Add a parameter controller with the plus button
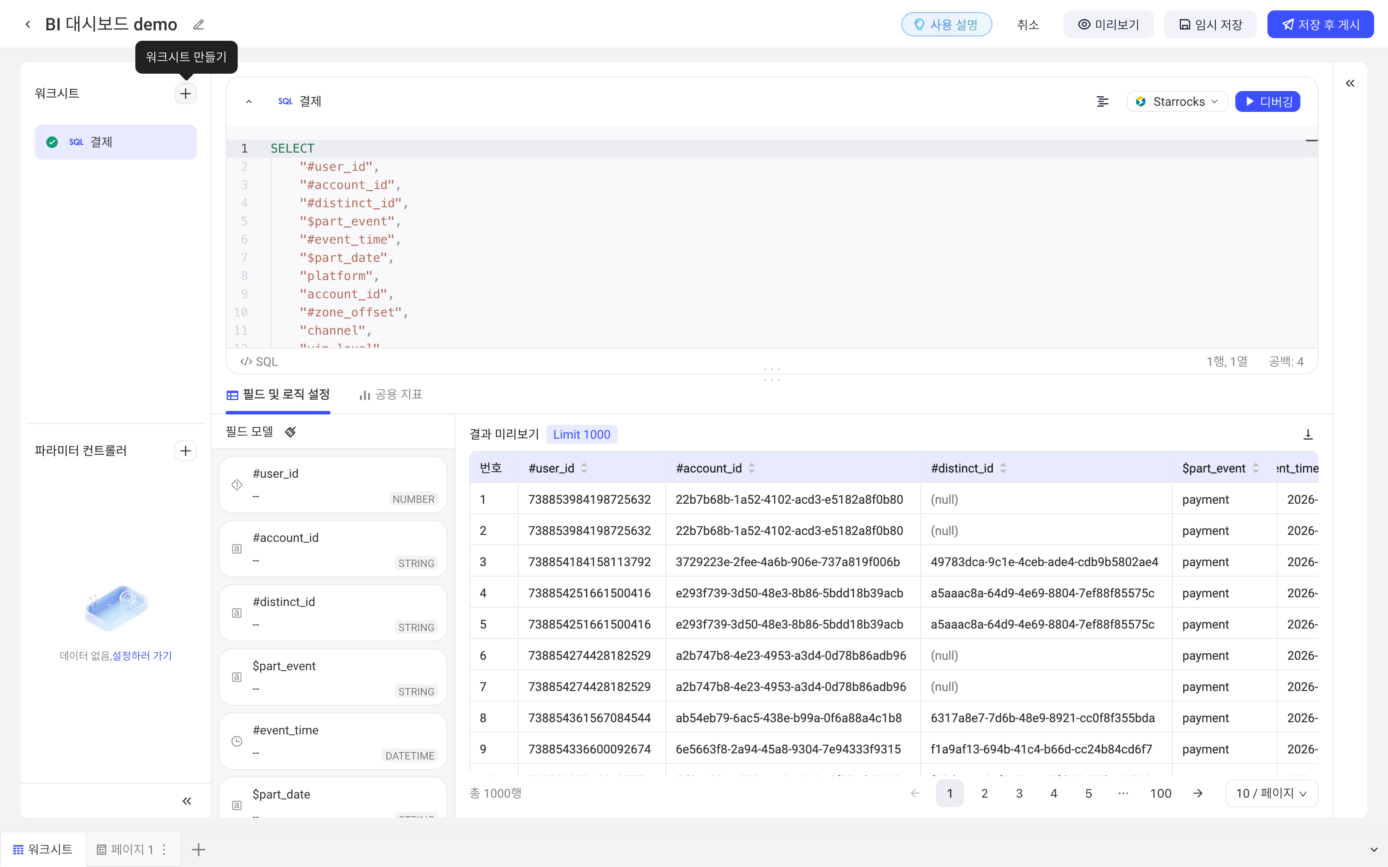The height and width of the screenshot is (867, 1388). pyautogui.click(x=185, y=451)
